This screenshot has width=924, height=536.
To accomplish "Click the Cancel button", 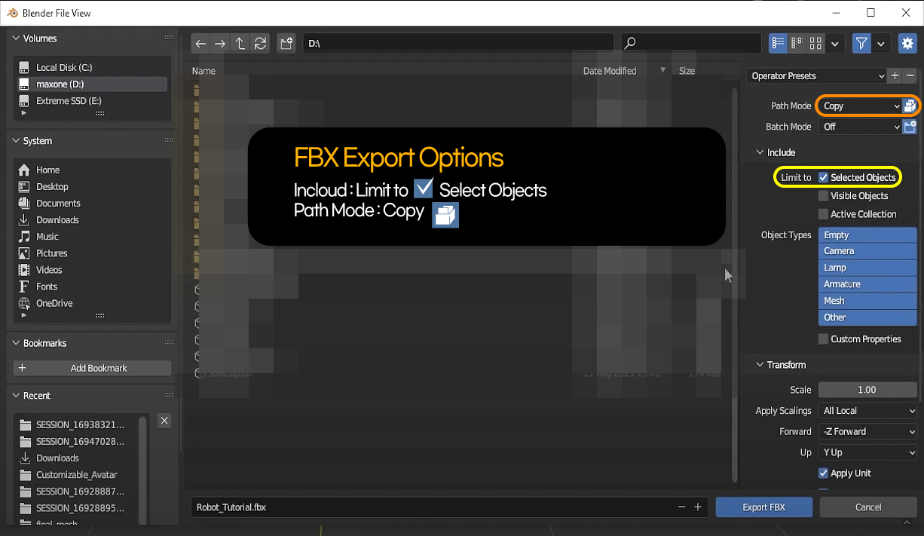I will pyautogui.click(x=868, y=507).
